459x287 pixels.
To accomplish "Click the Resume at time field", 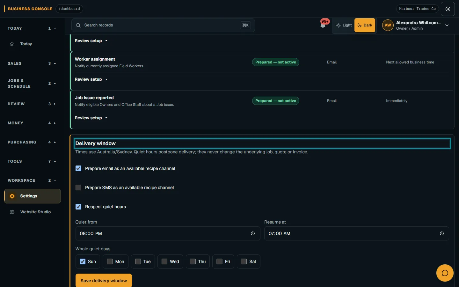I will coord(356,233).
